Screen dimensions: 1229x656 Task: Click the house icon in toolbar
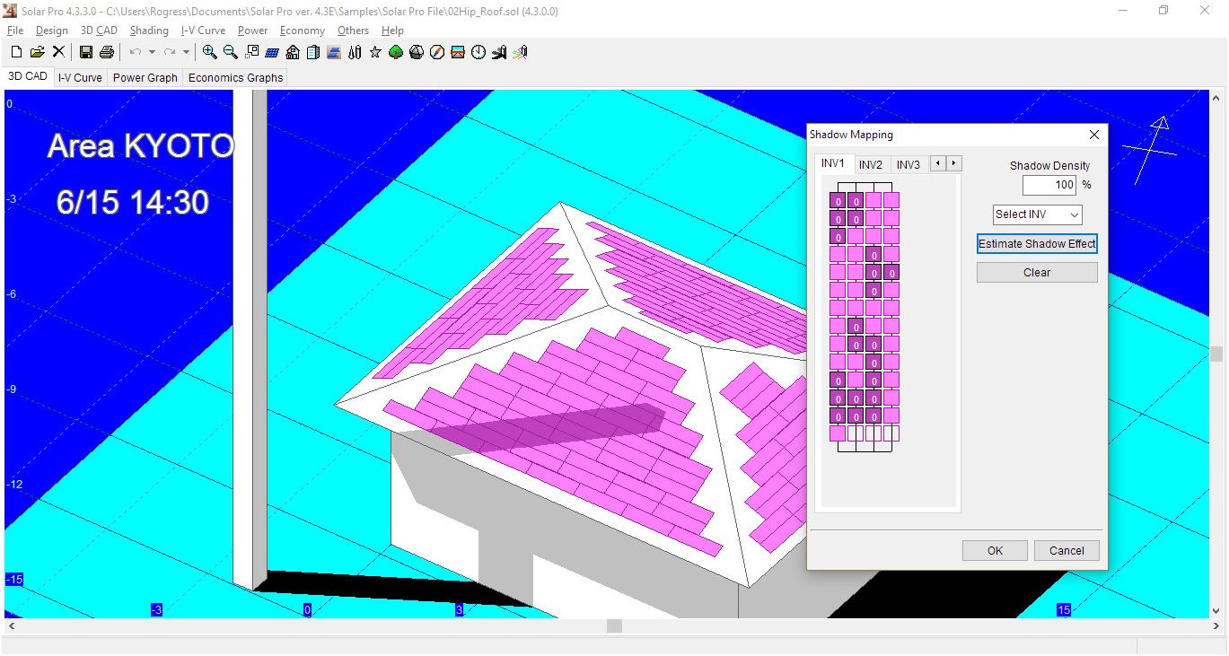pos(293,52)
